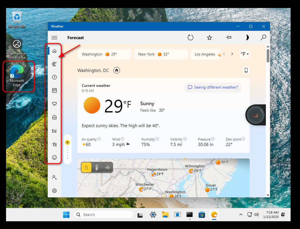
Task: Open the hamburger navigation menu
Action: coord(54,38)
